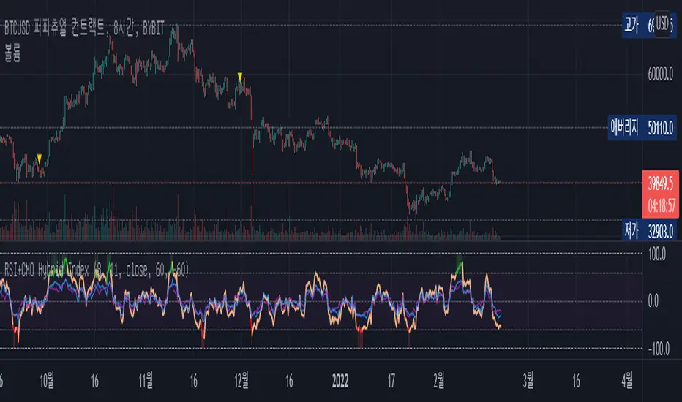Click the 12월 date axis label
The height and width of the screenshot is (402, 682).
241,380
